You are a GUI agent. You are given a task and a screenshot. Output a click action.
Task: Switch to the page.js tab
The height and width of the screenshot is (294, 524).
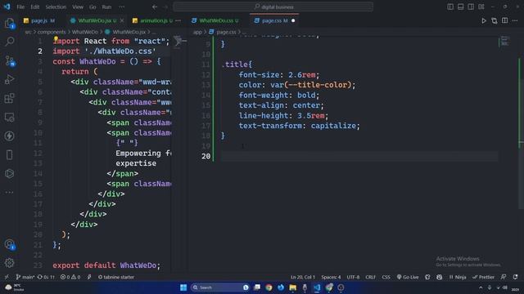39,20
